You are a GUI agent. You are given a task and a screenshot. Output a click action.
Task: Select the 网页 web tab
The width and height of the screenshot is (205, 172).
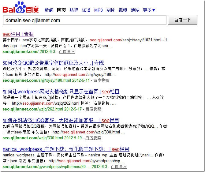tap(61, 10)
